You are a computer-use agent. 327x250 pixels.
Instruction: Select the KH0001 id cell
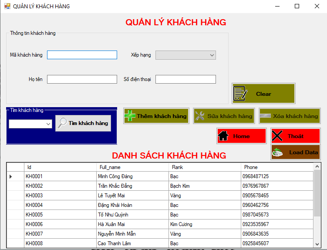60,176
